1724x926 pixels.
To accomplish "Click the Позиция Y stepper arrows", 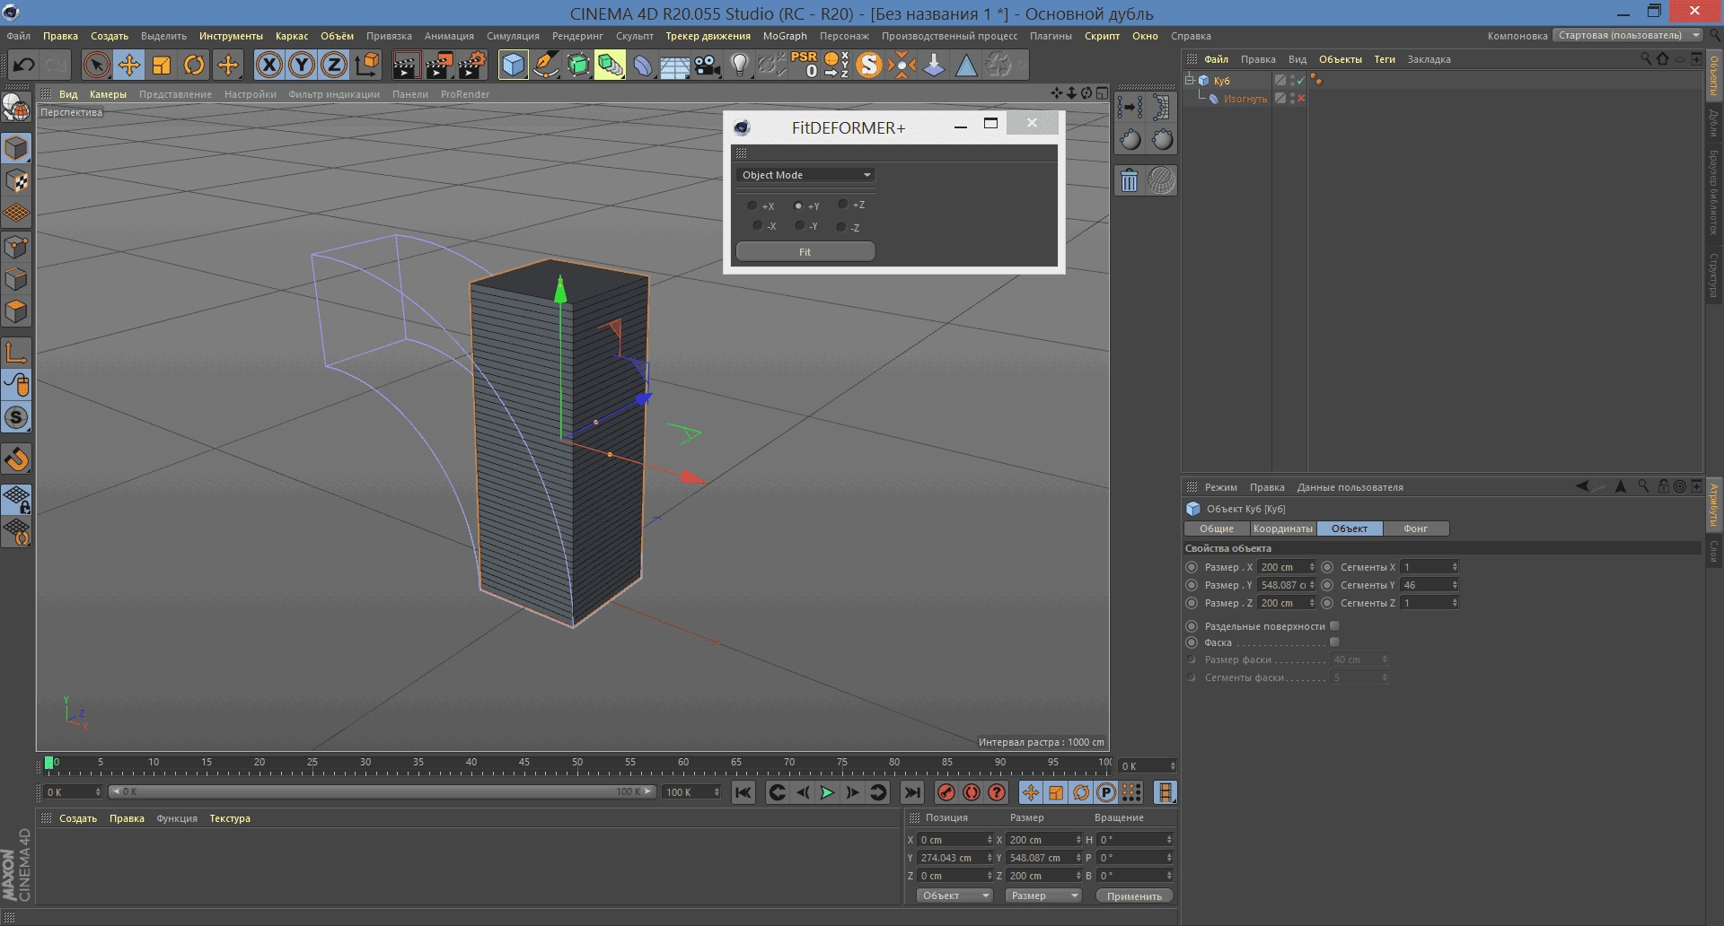I will 990,858.
